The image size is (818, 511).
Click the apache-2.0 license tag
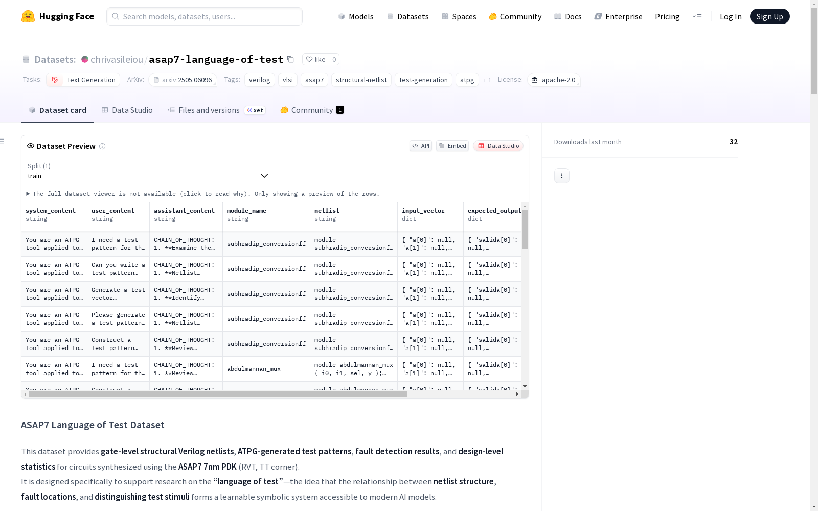(554, 80)
